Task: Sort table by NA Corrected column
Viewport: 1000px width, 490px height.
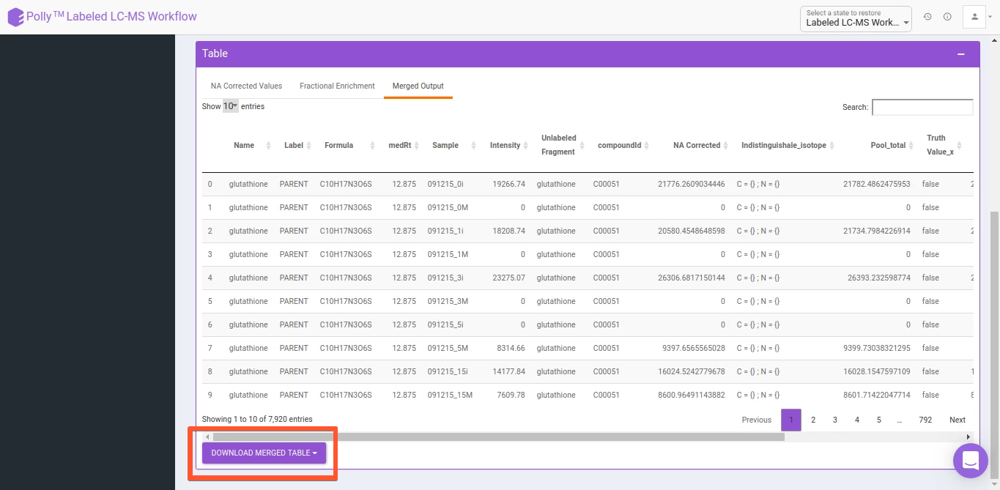Action: 726,146
